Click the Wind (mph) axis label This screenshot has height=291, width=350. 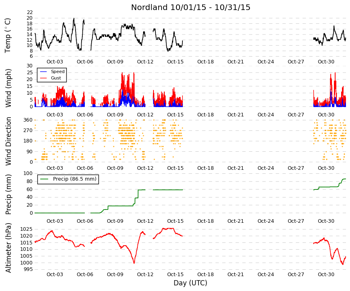click(x=8, y=88)
